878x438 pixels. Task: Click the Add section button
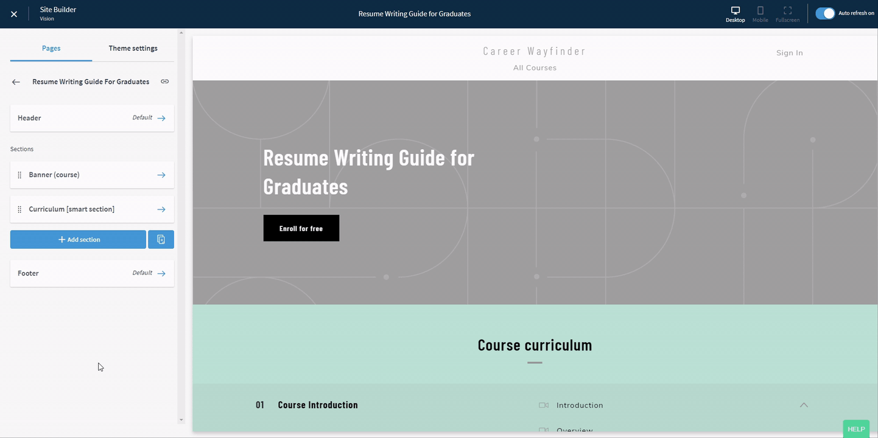[78, 239]
